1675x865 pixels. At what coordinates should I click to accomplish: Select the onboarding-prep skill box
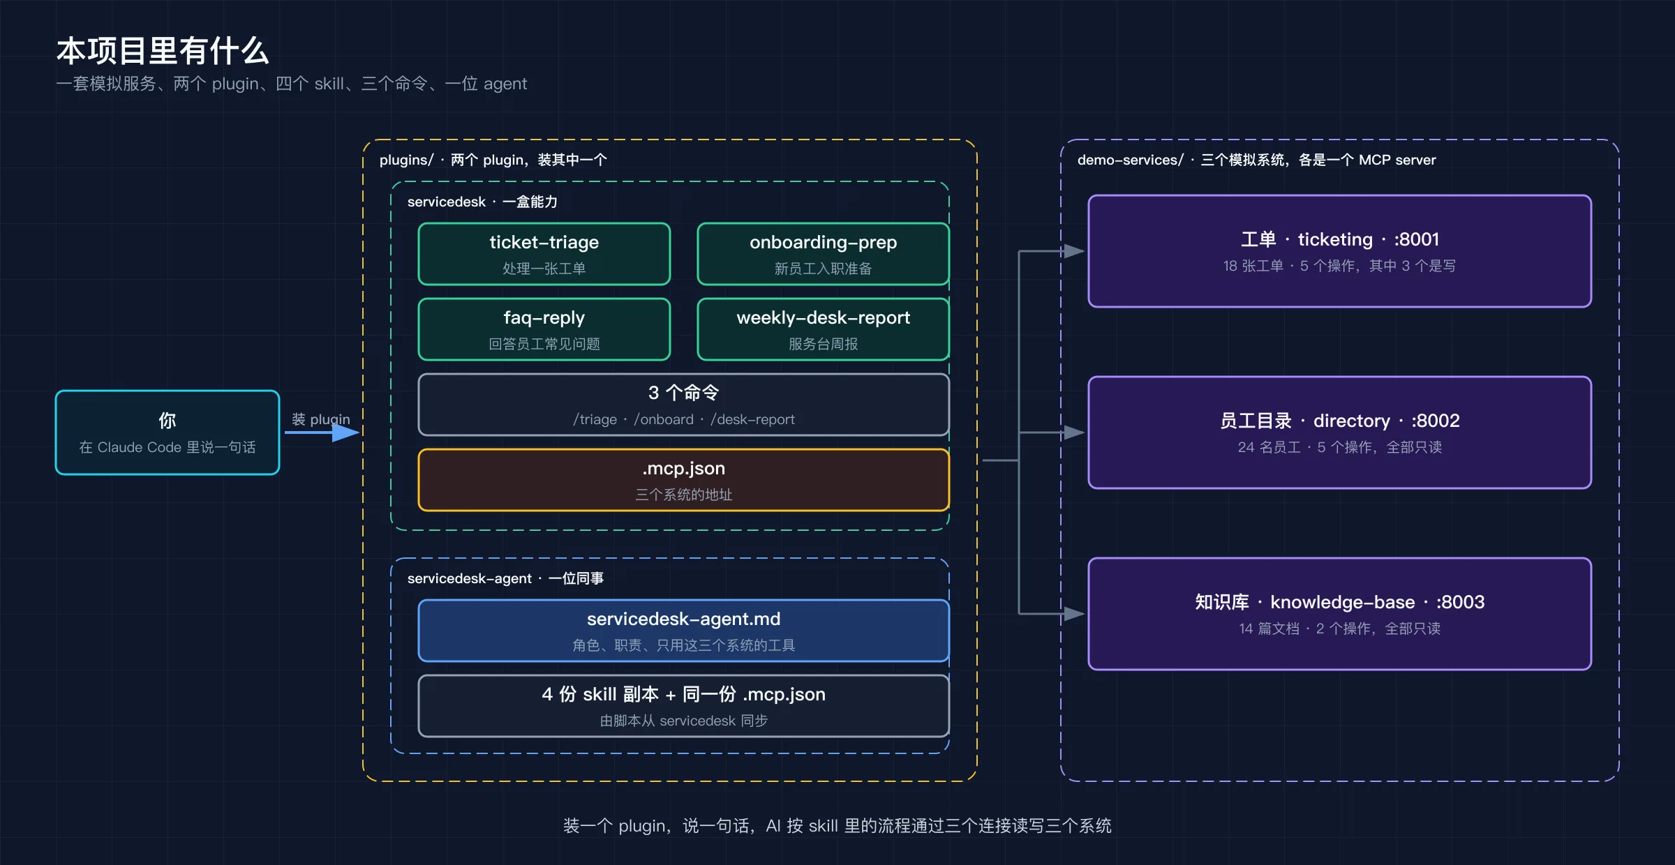coord(824,254)
